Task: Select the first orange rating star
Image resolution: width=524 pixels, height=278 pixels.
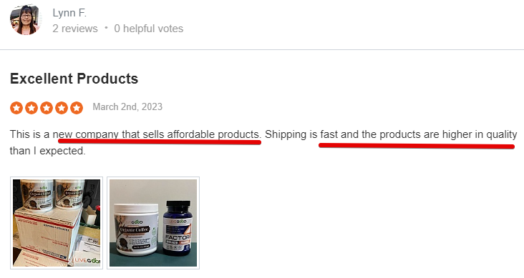Action: [x=16, y=108]
